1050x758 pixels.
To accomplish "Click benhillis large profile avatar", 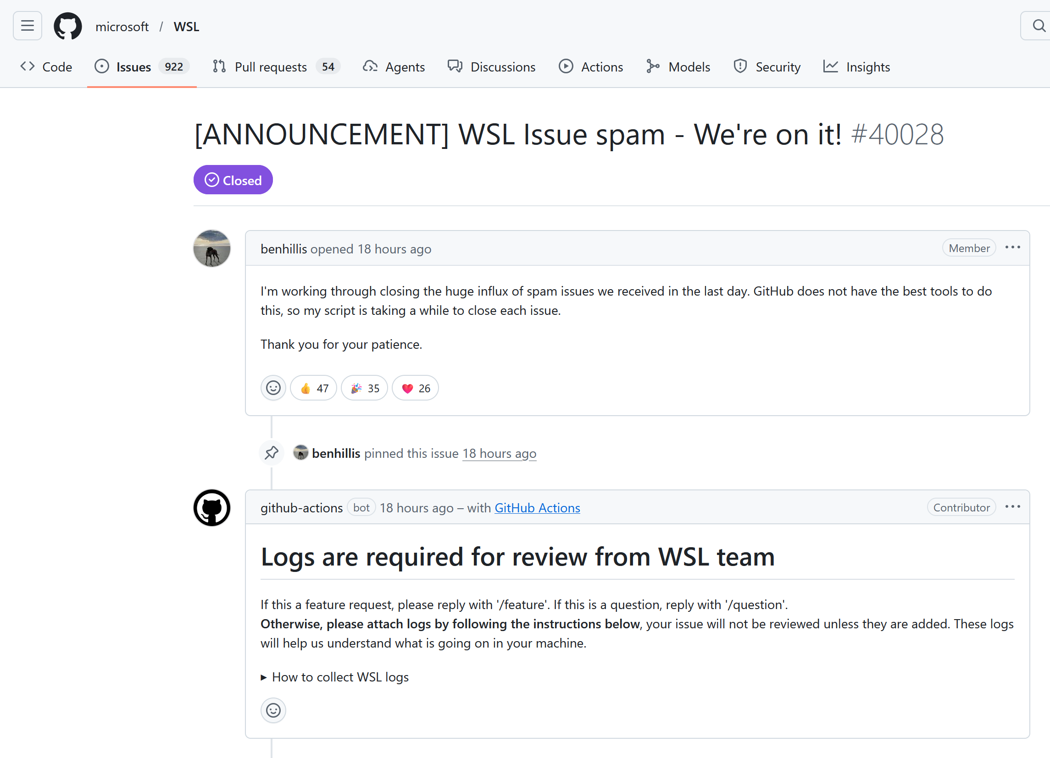I will coord(211,248).
